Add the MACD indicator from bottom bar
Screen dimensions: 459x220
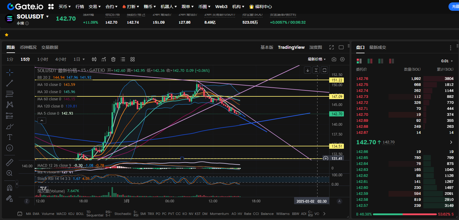[x=61, y=214]
